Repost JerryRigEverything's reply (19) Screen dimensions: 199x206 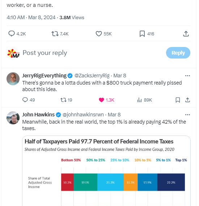[x=66, y=100]
